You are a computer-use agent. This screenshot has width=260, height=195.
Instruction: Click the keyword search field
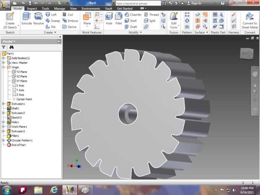(138, 3)
